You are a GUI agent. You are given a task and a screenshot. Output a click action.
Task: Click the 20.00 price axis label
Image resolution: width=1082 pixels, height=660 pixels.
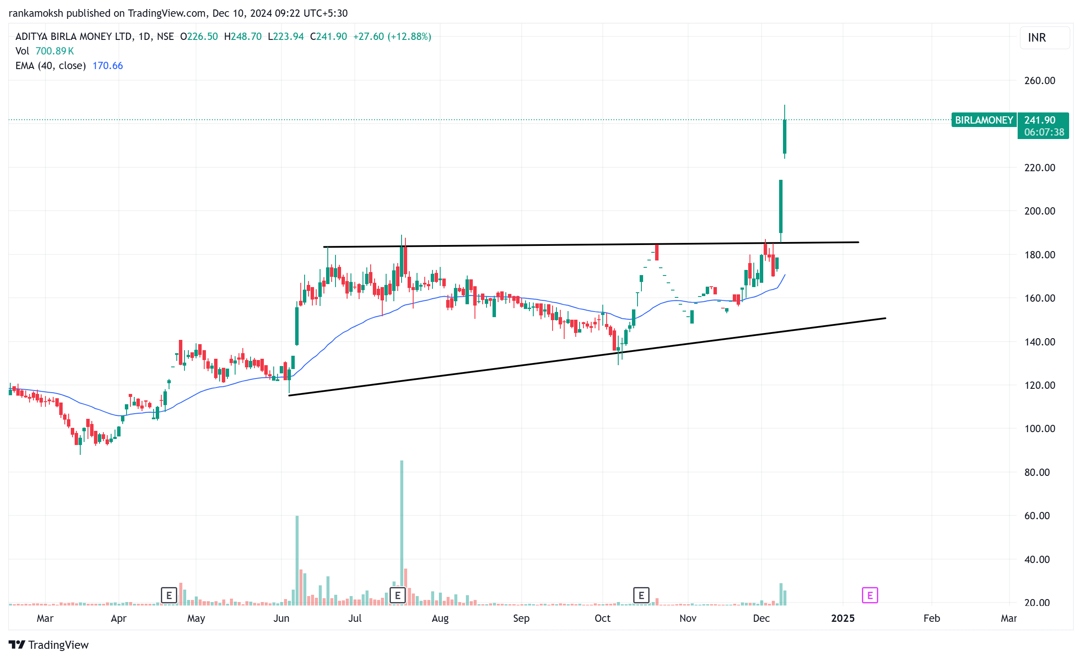(1037, 602)
